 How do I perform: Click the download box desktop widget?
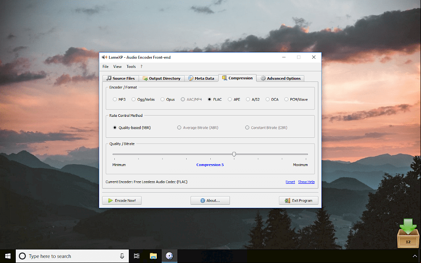(x=408, y=233)
